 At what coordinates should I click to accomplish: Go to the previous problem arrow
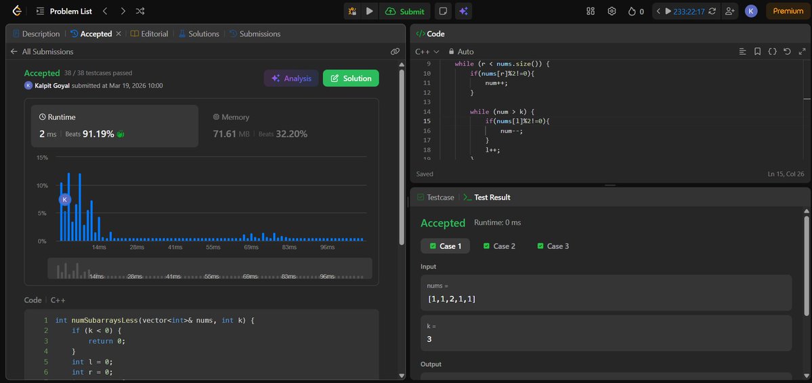pos(105,11)
